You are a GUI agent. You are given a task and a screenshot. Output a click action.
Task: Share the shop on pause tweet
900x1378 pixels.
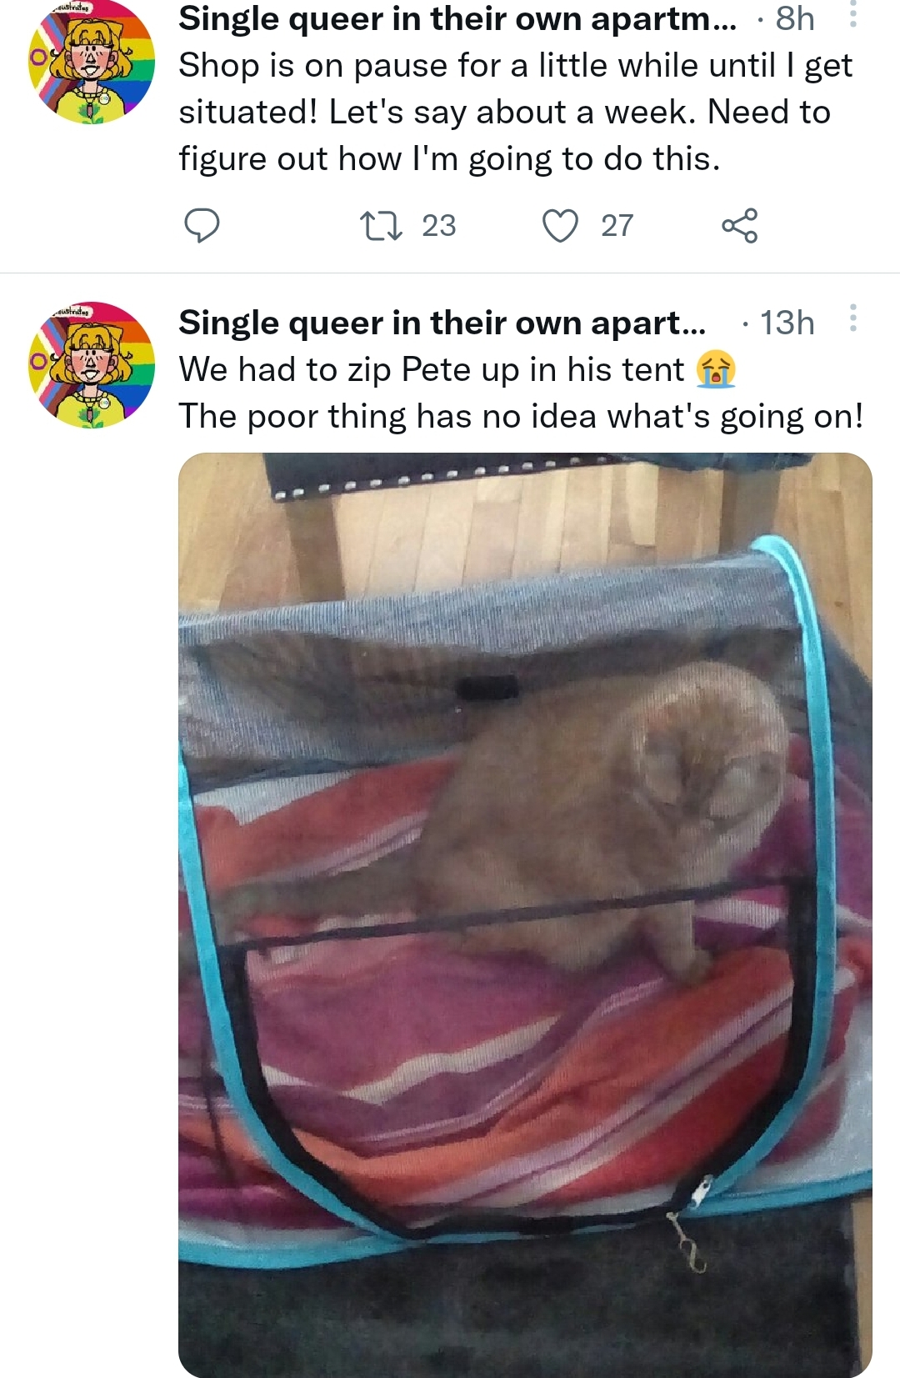point(740,225)
